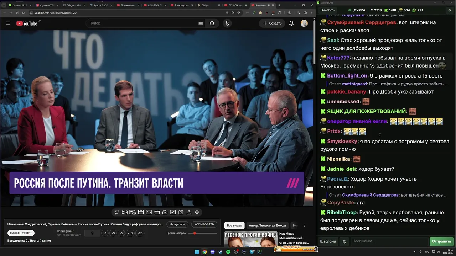Click the loop icon in player toolbar
This screenshot has width=456, height=256.
[x=116, y=212]
